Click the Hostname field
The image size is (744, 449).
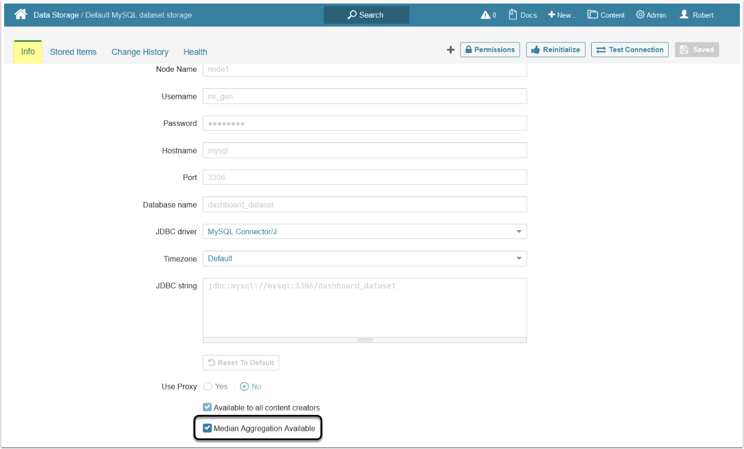365,150
